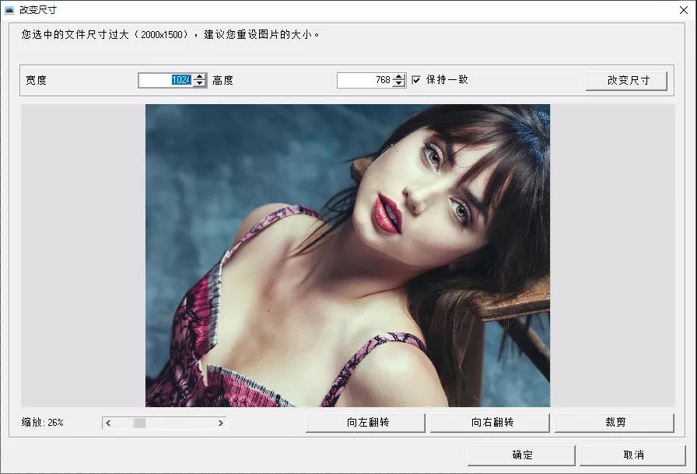Click the 改变尺寸 resize button
The height and width of the screenshot is (474, 697).
(626, 81)
